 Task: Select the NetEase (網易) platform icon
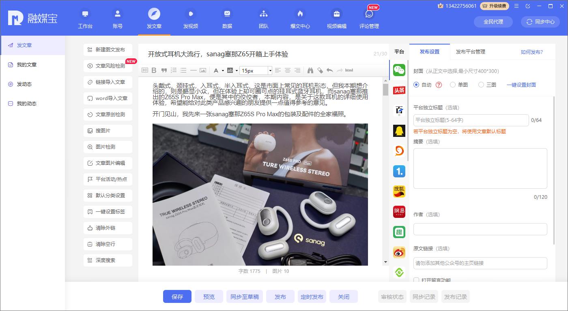tap(399, 212)
